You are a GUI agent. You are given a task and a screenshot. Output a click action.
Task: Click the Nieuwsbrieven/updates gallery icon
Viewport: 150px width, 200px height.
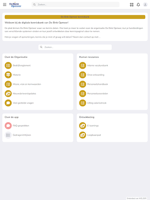[8, 94]
